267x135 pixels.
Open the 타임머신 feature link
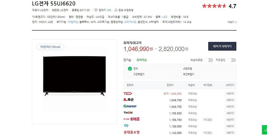pyautogui.click(x=73, y=22)
